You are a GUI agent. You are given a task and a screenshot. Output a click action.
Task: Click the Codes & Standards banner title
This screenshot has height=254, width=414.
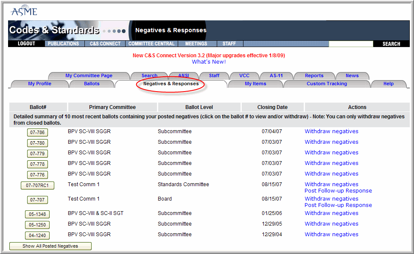coord(54,30)
